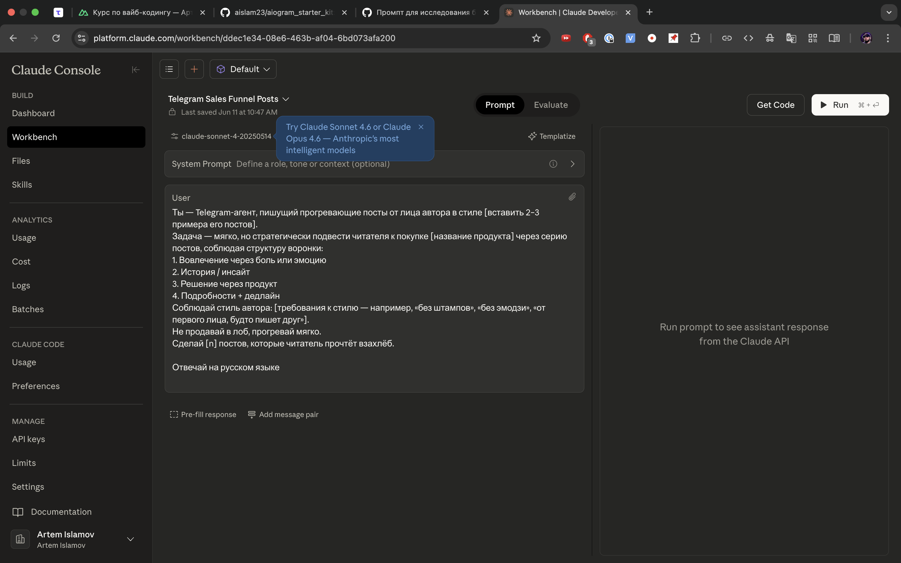Open the Default workspace dropdown
This screenshot has width=901, height=563.
243,69
